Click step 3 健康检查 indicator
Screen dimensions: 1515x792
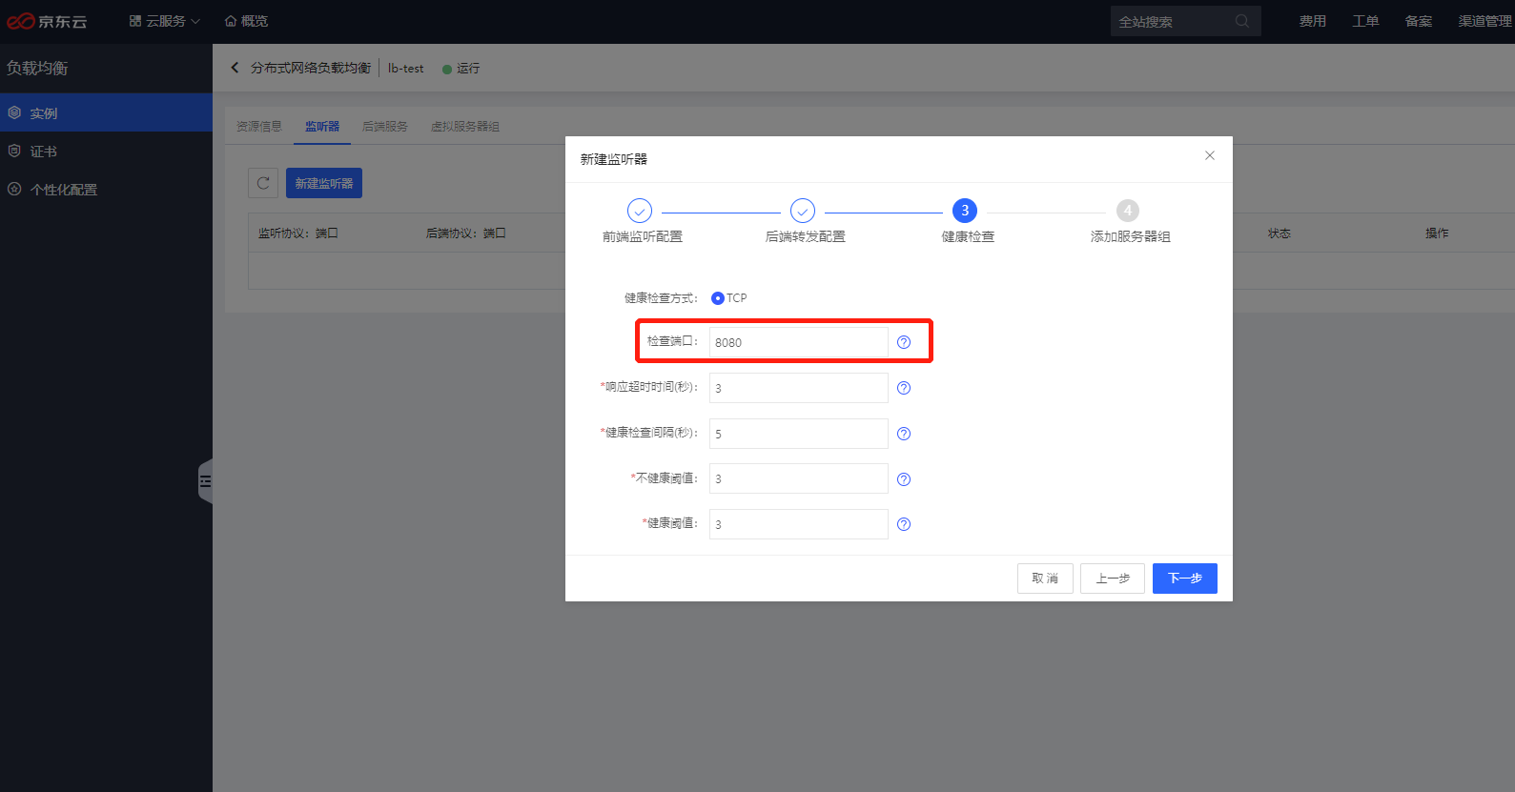[965, 211]
